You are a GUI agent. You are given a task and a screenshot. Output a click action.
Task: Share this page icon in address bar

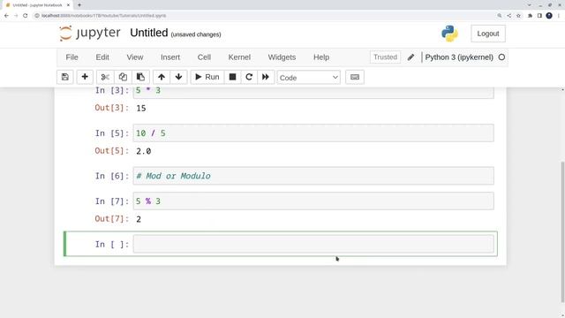508,16
